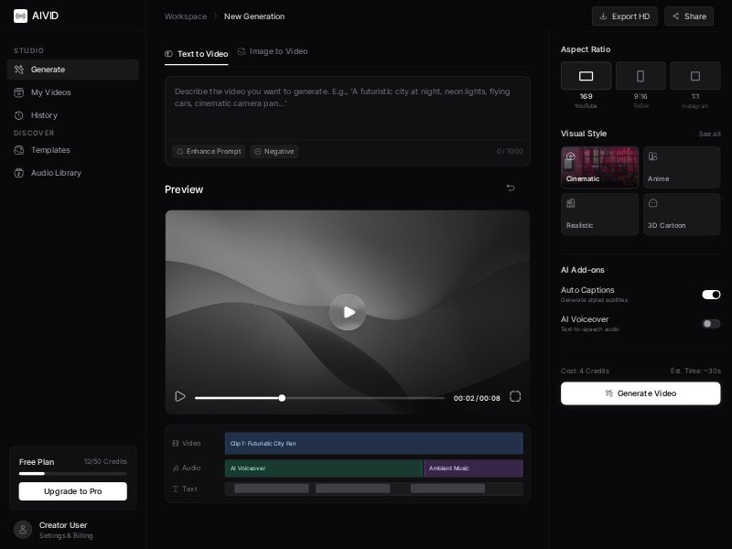Select the 16:9 YouTube aspect ratio icon
Screen dimensions: 732x549
pyautogui.click(x=586, y=76)
